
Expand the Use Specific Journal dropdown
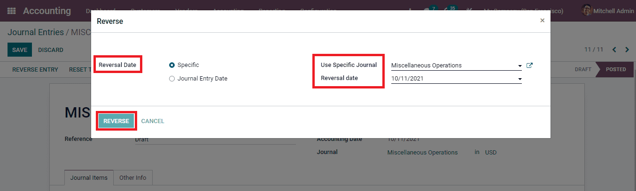(x=520, y=66)
